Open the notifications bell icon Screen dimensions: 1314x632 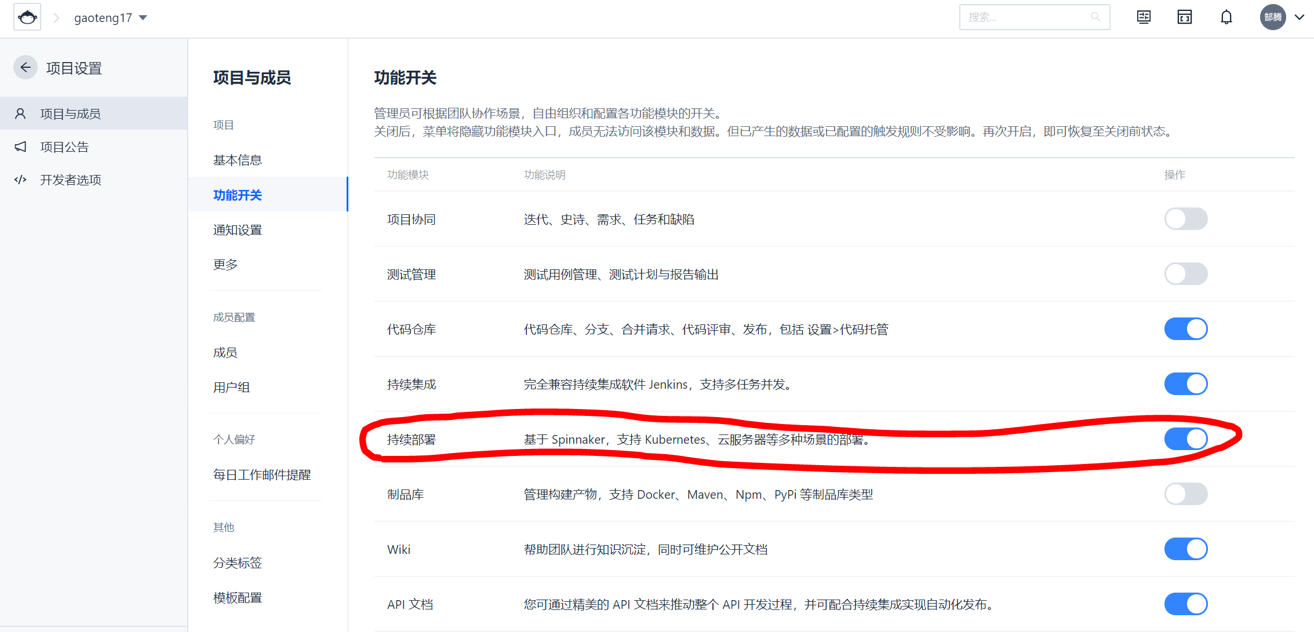click(1226, 17)
